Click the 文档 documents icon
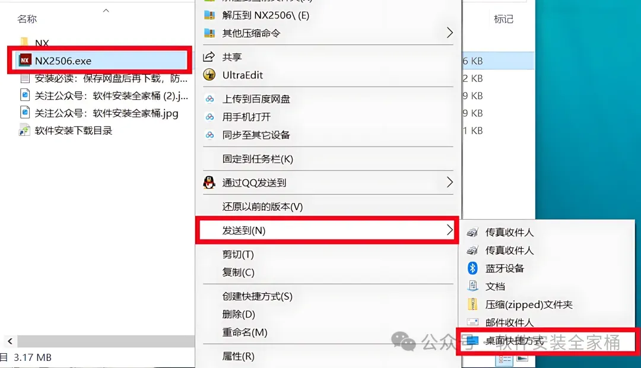The image size is (641, 368). pos(472,286)
